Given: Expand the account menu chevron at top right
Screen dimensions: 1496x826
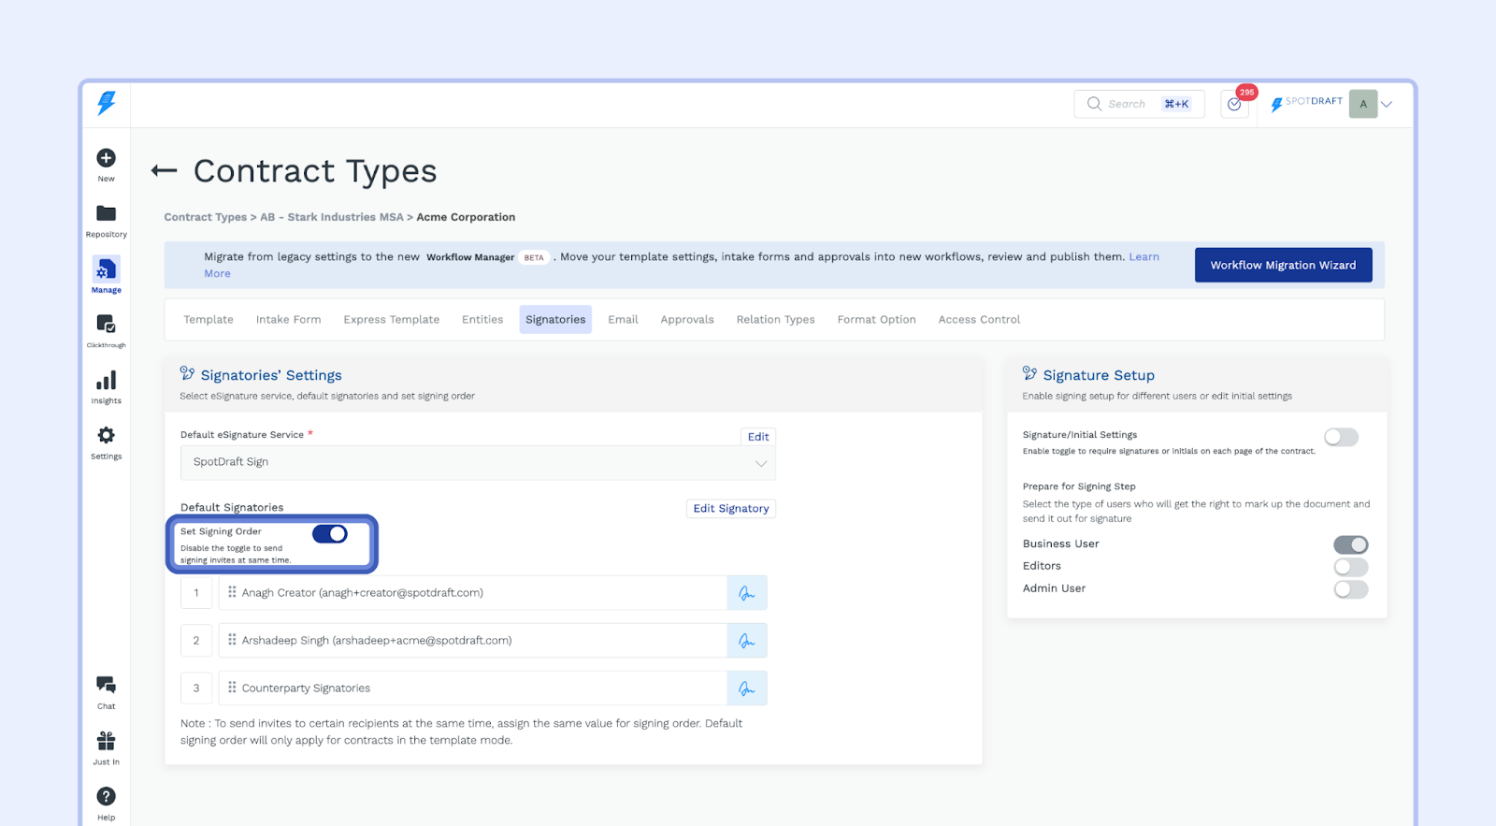Looking at the screenshot, I should tap(1387, 104).
